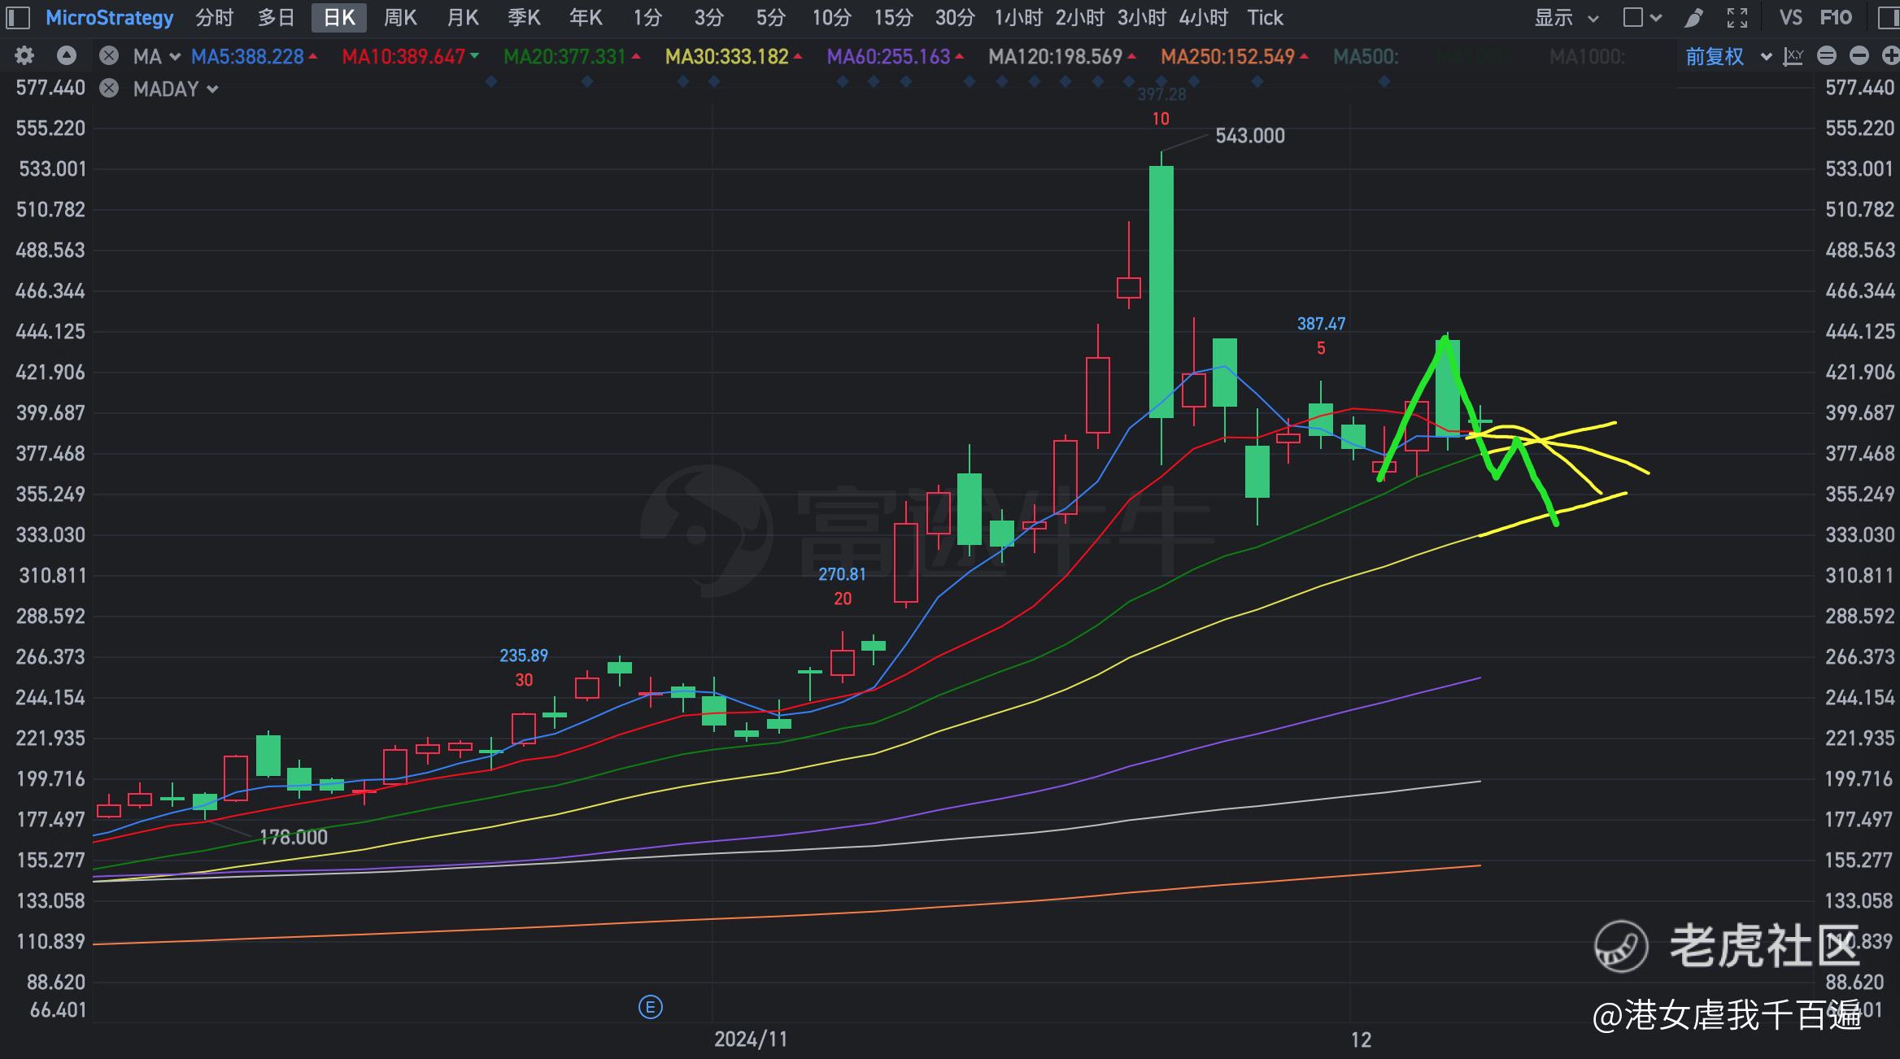Click the X,Y axis coordinate icon
Image resolution: width=1900 pixels, height=1059 pixels.
(x=1793, y=56)
